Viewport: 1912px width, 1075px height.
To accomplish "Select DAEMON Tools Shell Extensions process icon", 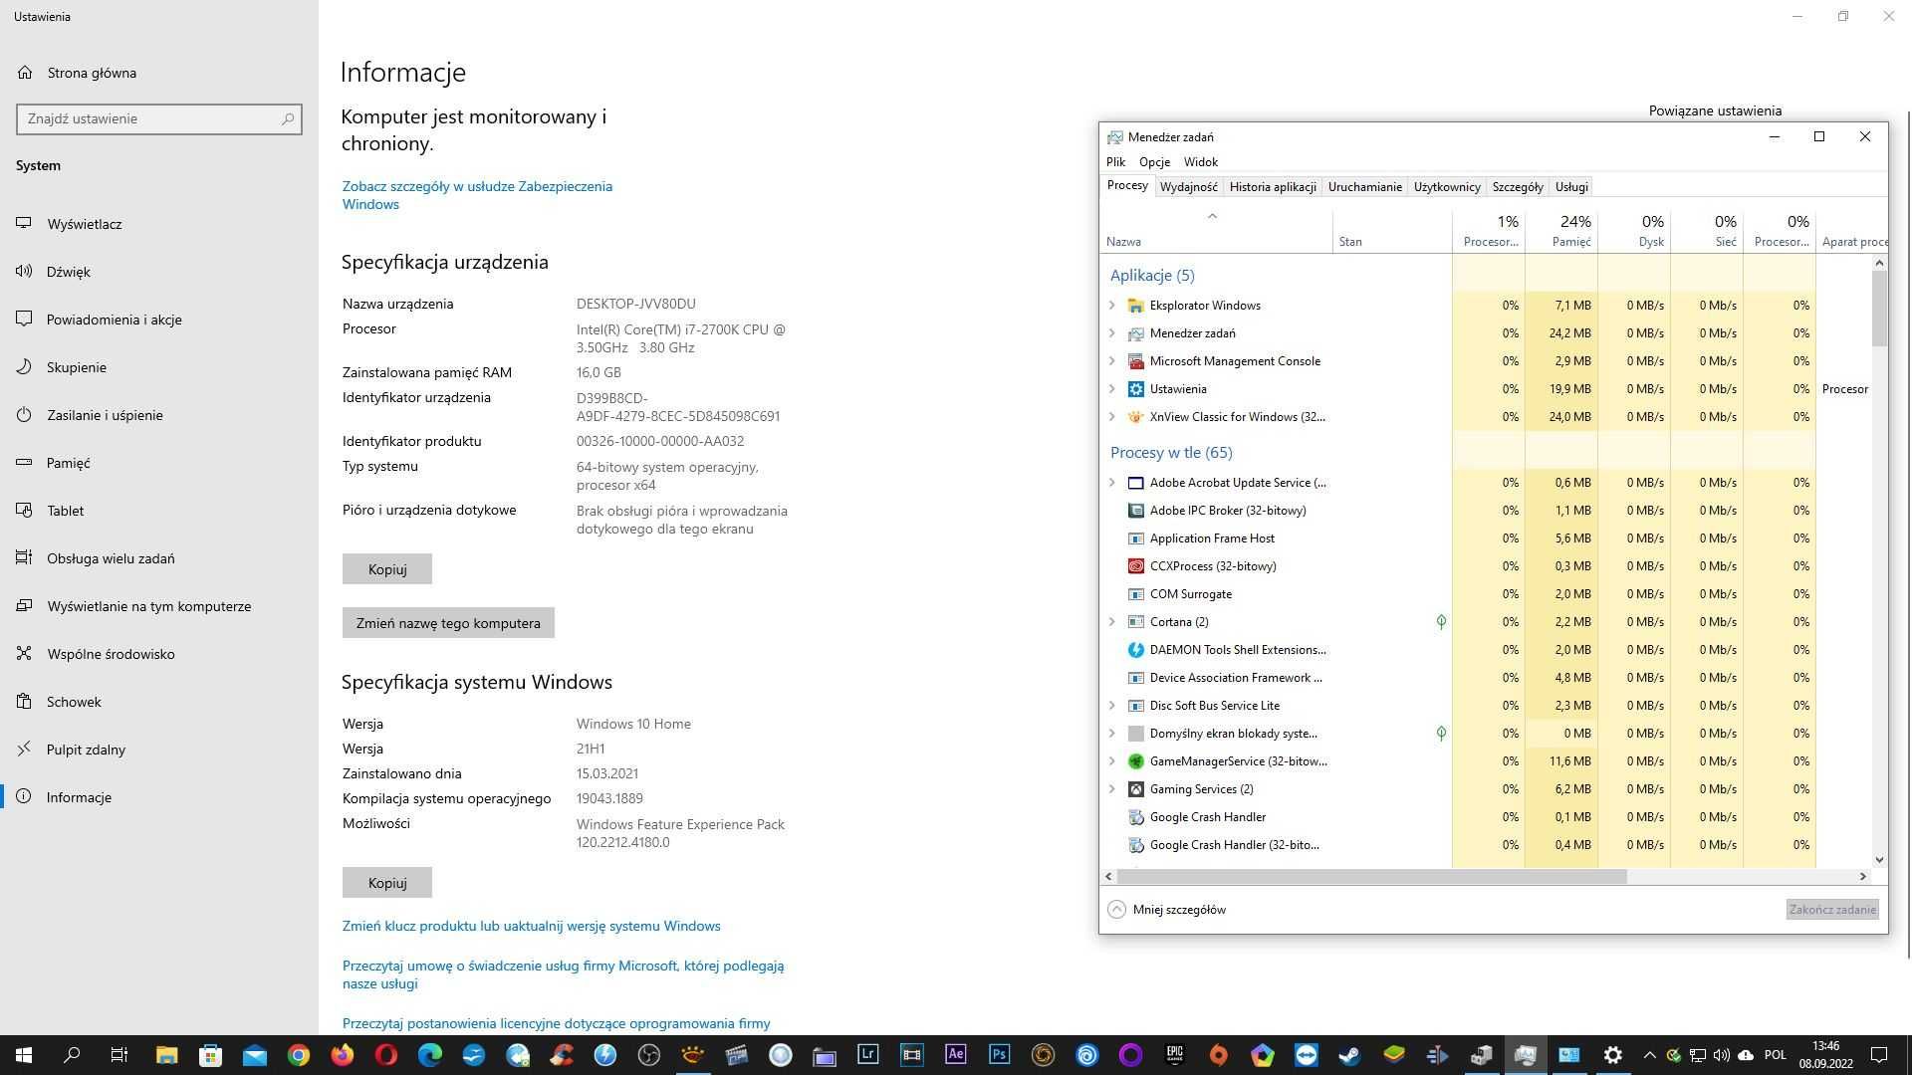I will coord(1135,650).
